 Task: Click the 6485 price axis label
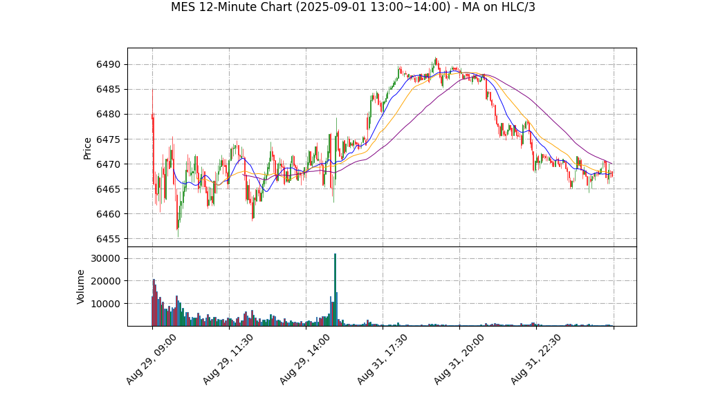[x=108, y=90]
